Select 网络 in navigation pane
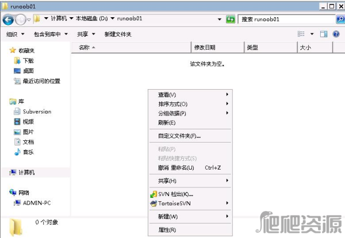345x238 pixels. [x=24, y=193]
